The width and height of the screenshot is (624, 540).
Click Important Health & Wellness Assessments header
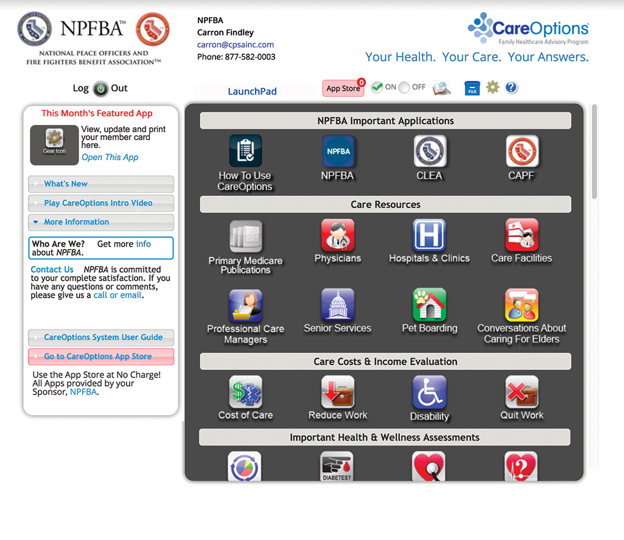[385, 437]
